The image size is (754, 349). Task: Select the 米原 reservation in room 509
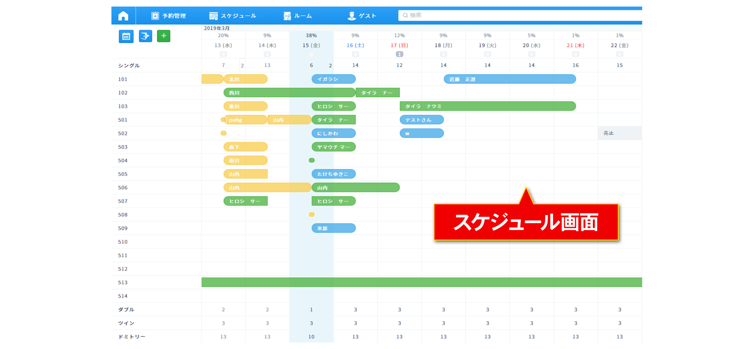[333, 228]
